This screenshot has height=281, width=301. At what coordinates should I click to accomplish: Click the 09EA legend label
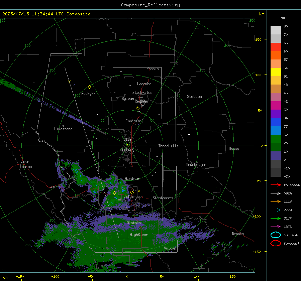point(288,193)
